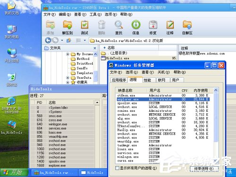Click the forward arrow navigation button
This screenshot has width=236, height=177.
pos(55,41)
